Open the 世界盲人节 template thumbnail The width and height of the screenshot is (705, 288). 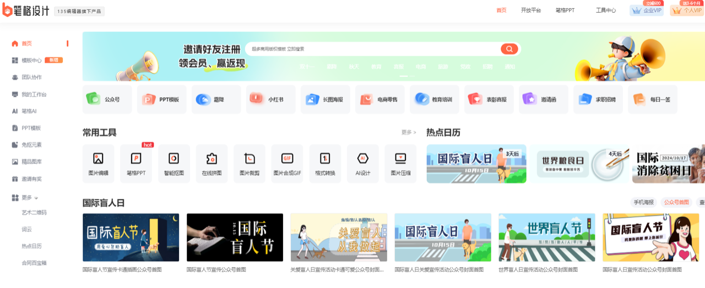547,237
